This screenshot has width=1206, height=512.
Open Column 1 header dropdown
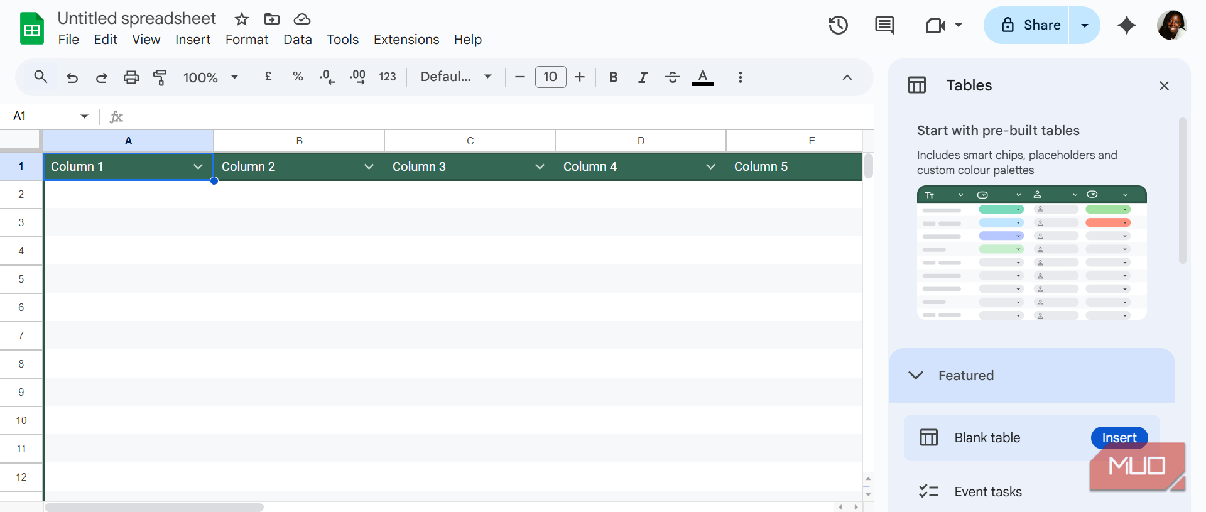pyautogui.click(x=198, y=166)
